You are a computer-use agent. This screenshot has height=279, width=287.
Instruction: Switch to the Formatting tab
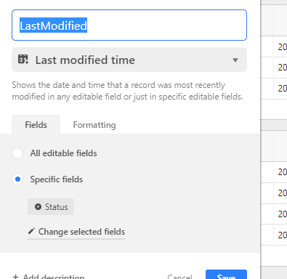tap(94, 125)
